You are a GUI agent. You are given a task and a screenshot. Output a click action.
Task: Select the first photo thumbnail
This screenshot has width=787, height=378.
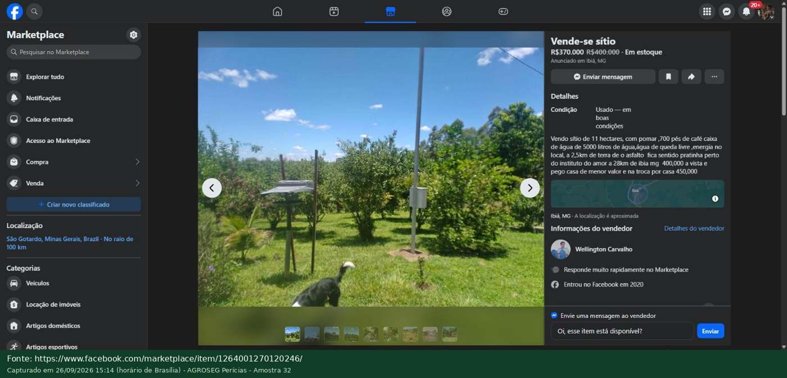pyautogui.click(x=292, y=334)
